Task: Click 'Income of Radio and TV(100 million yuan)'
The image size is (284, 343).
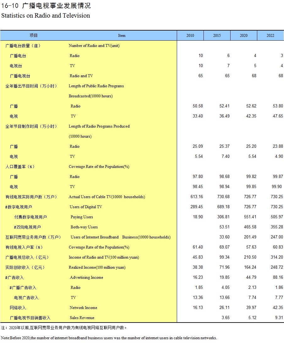Action: [104, 257]
